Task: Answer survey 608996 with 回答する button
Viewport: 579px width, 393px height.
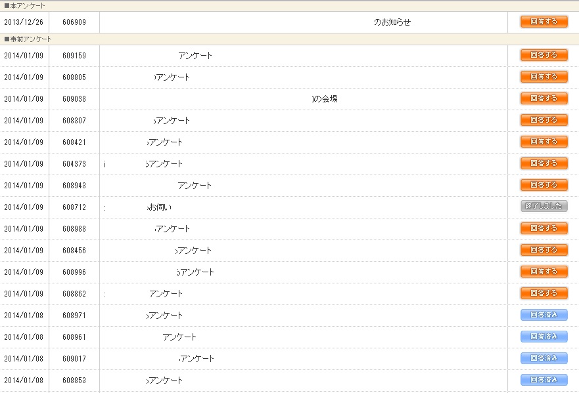Action: pyautogui.click(x=544, y=272)
